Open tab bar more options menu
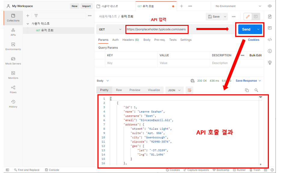The image size is (283, 173). point(190,6)
